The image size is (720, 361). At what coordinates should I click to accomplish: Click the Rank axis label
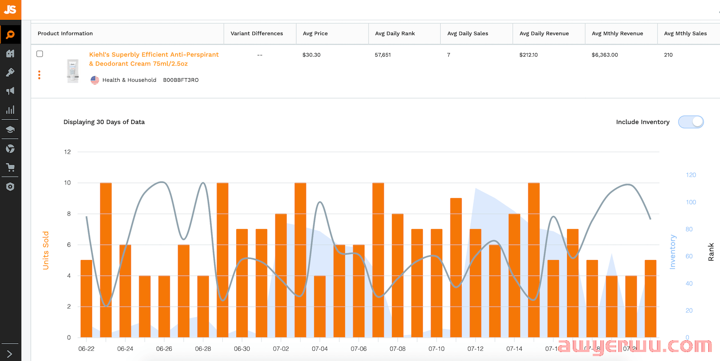[711, 252]
